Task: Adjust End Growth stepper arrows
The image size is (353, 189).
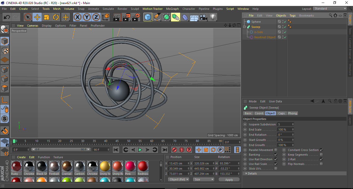Action: pos(293,145)
